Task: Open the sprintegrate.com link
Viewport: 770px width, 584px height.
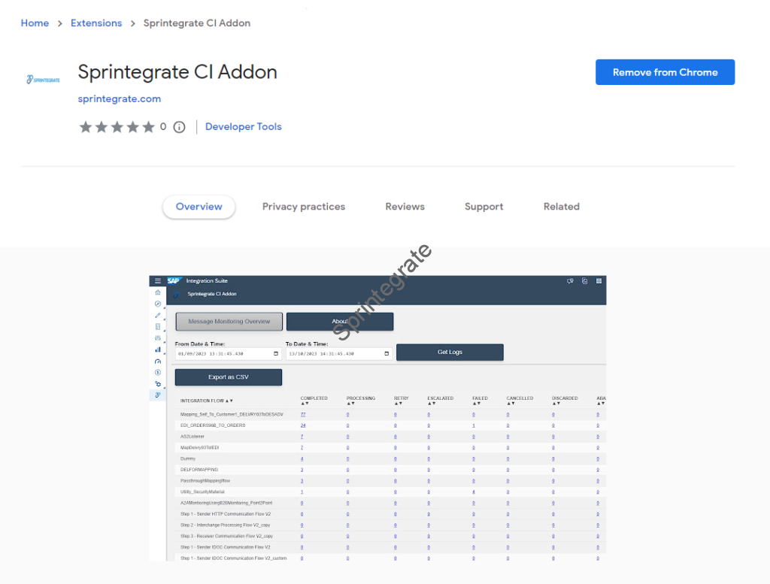Action: click(120, 98)
